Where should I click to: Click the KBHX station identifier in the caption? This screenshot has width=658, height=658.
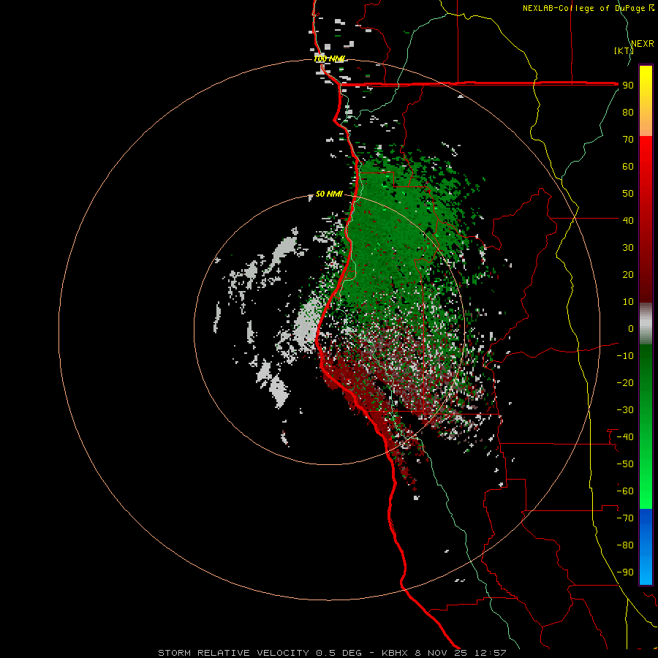395,653
